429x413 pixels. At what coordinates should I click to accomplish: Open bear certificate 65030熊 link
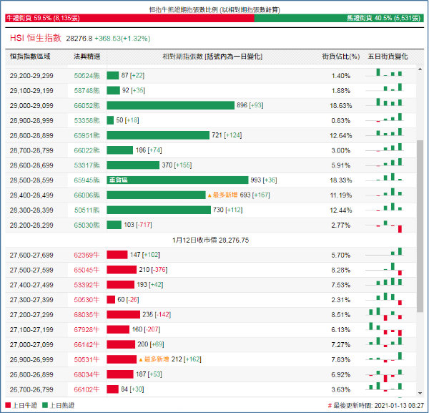pyautogui.click(x=87, y=225)
